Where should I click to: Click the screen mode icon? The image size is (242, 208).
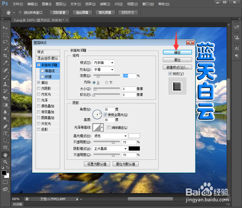pyautogui.click(x=5, y=189)
